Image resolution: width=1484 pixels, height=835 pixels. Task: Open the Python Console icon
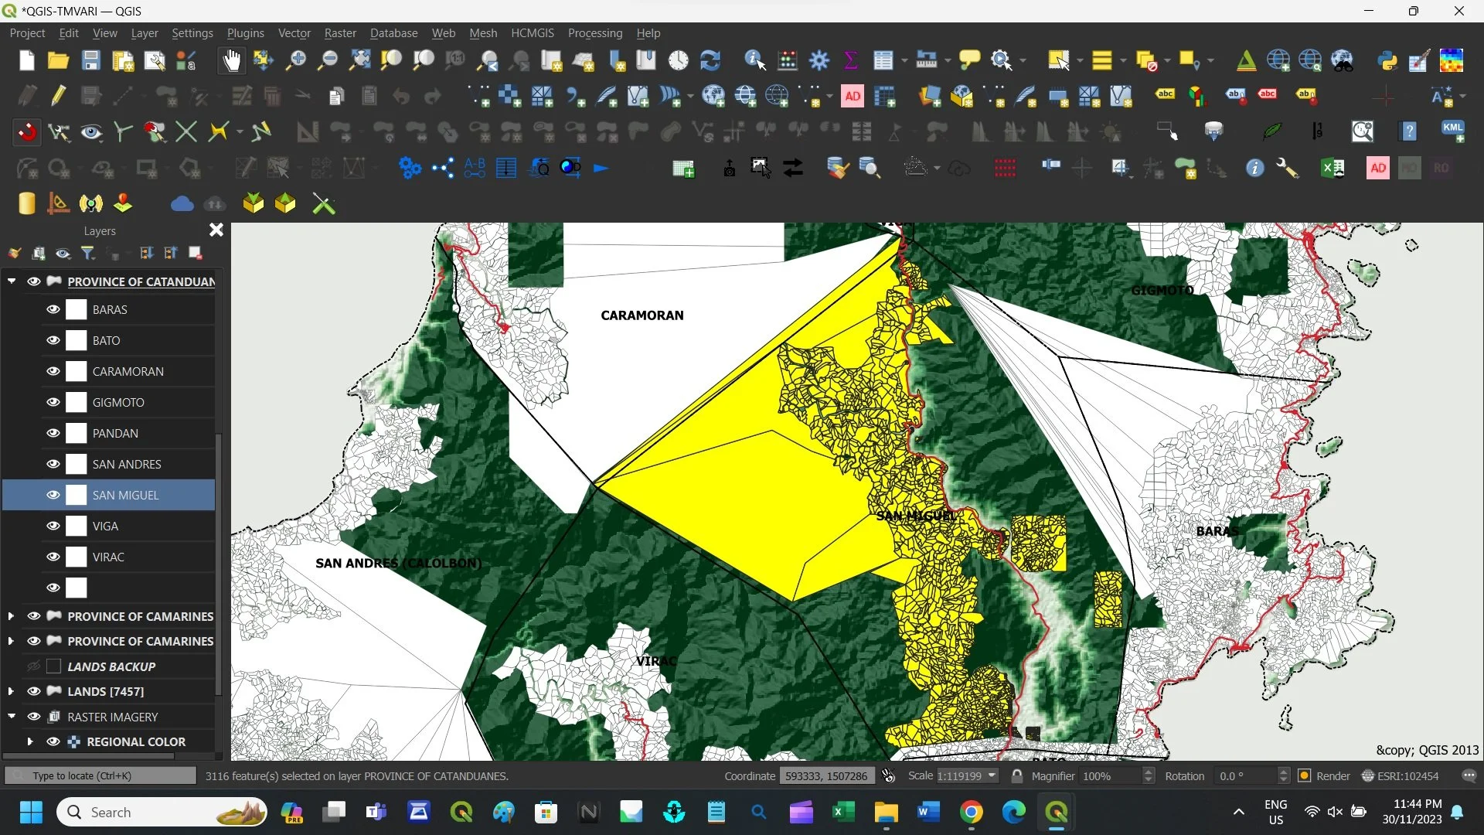[x=1387, y=60]
